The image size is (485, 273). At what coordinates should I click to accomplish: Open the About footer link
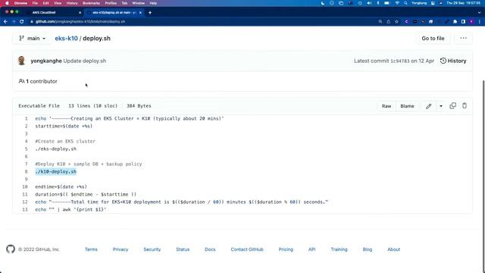(x=394, y=249)
